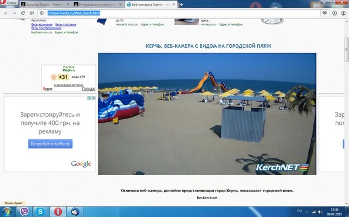Click the sun weather icon in widget
This screenshot has width=349, height=217.
click(x=53, y=77)
